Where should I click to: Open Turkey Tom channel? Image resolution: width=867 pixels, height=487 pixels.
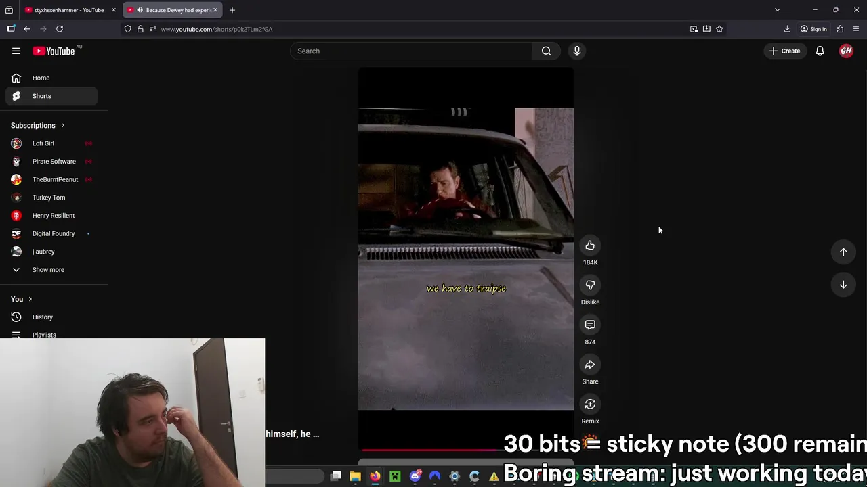click(51, 198)
